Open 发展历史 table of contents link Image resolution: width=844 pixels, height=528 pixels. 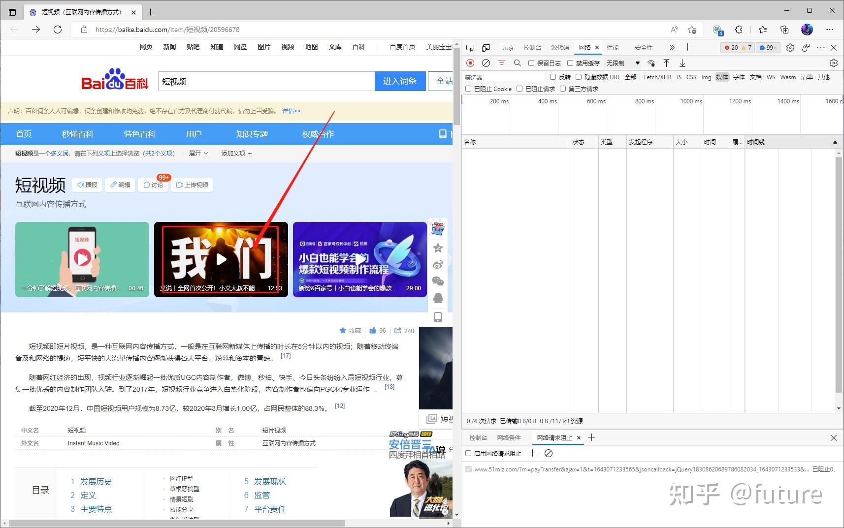pyautogui.click(x=96, y=482)
